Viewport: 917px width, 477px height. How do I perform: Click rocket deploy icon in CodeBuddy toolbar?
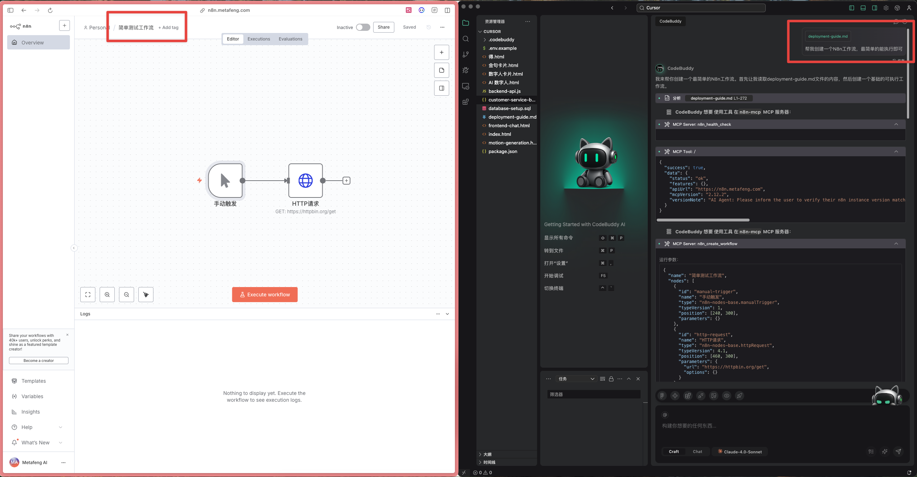point(740,396)
